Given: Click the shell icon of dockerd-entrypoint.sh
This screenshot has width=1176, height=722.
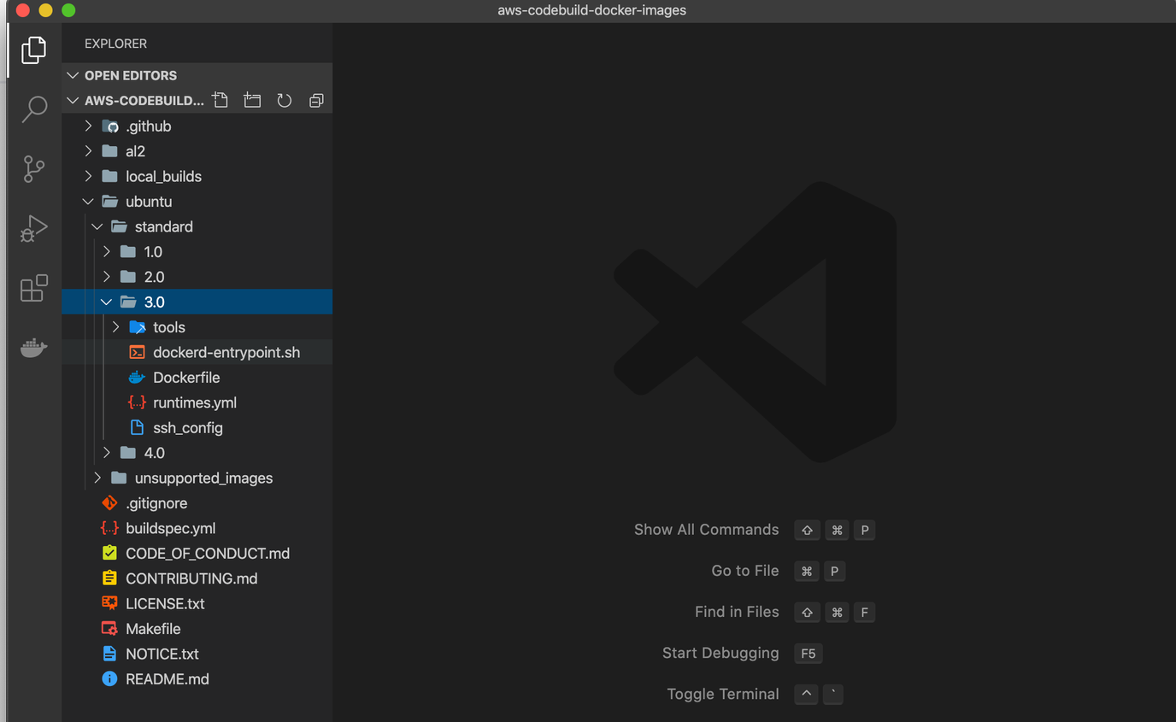Looking at the screenshot, I should click(x=137, y=352).
